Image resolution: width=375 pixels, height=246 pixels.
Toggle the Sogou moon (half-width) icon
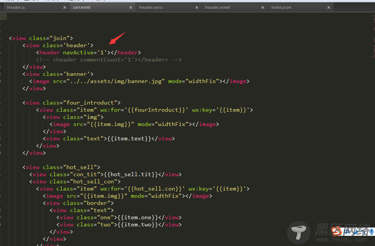(x=355, y=231)
